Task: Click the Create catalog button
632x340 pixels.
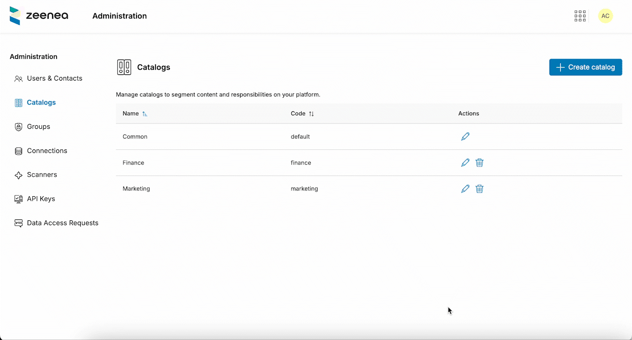Action: coord(585,67)
